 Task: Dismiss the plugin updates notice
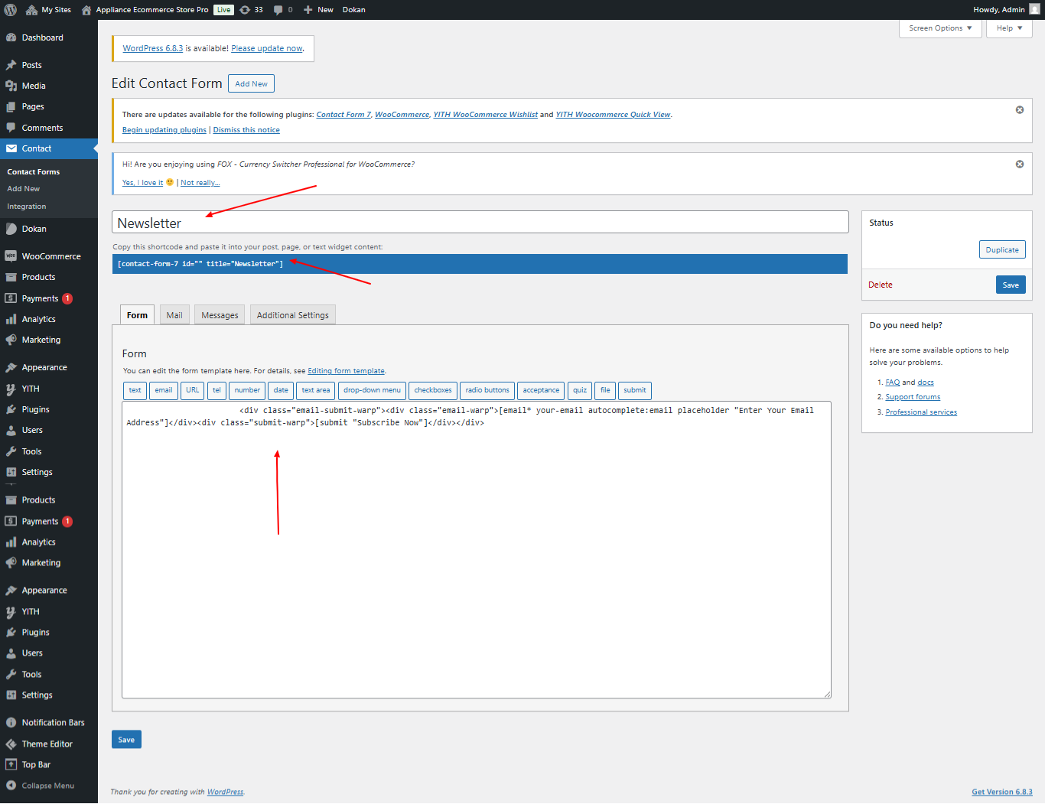click(1019, 110)
